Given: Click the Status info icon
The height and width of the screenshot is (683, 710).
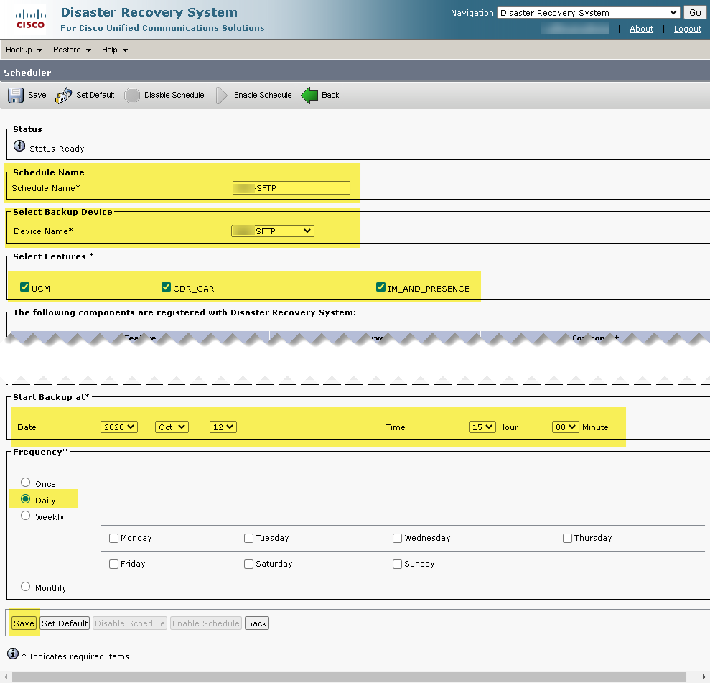Looking at the screenshot, I should (19, 146).
